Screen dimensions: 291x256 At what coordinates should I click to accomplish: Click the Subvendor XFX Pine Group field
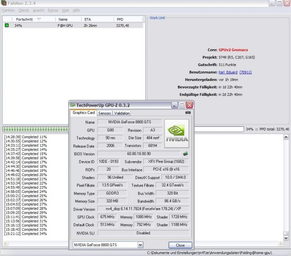166,162
